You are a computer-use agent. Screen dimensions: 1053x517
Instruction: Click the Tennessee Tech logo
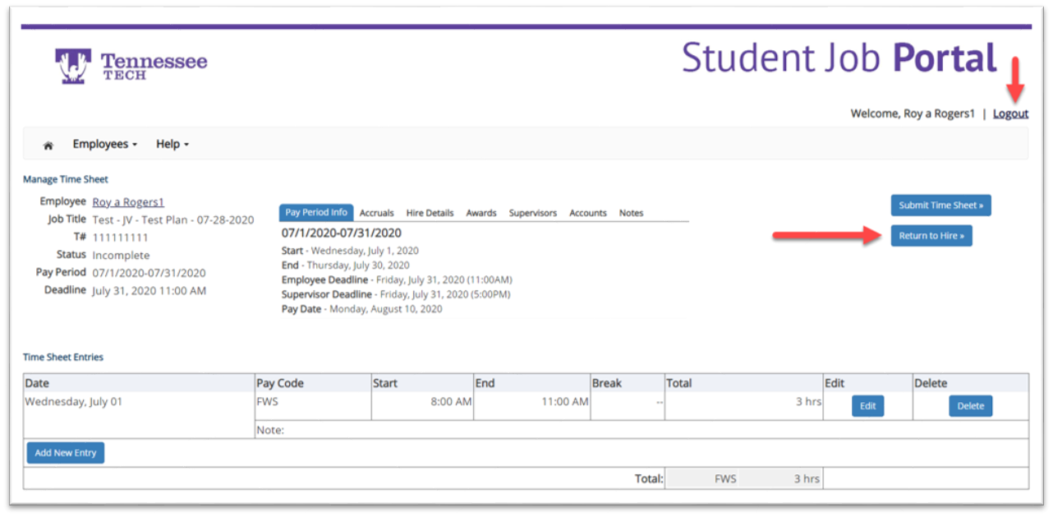click(x=131, y=67)
